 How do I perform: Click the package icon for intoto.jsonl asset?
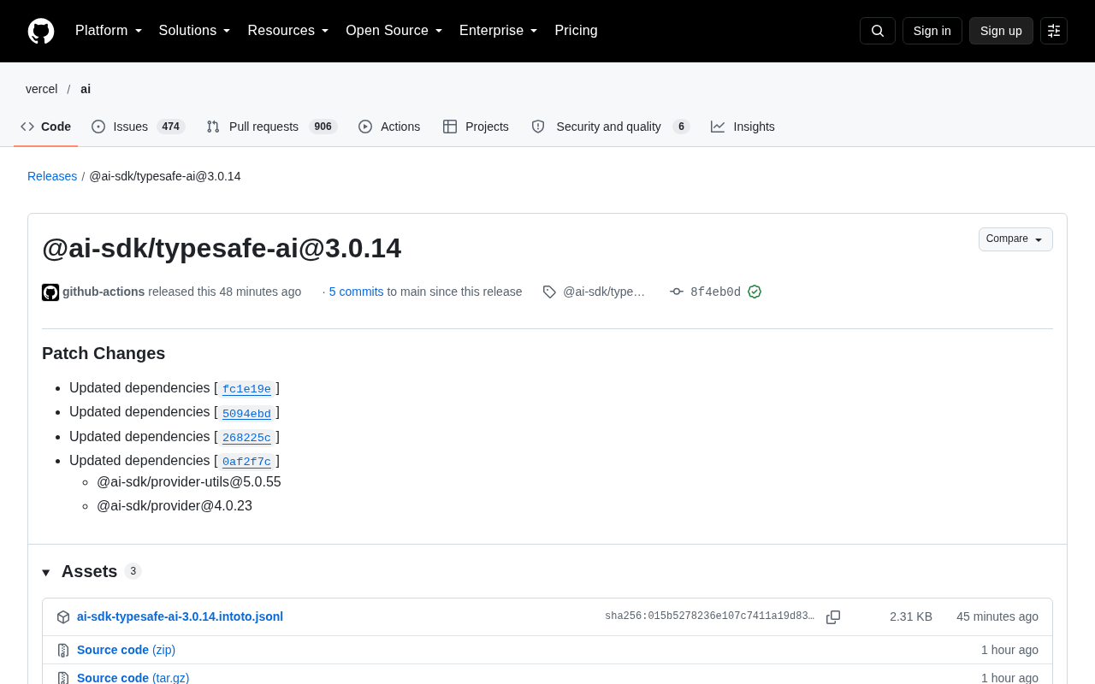[63, 617]
